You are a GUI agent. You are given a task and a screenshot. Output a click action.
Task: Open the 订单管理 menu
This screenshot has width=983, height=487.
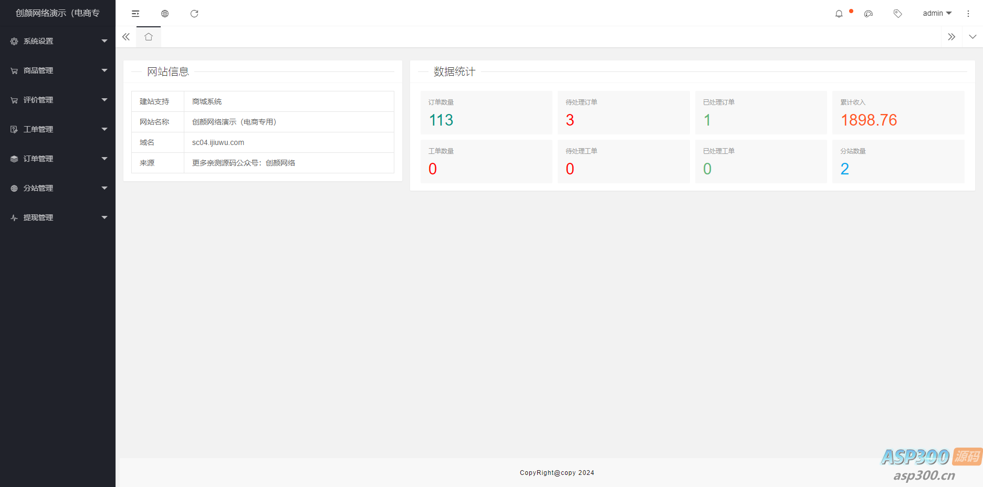[x=58, y=159]
